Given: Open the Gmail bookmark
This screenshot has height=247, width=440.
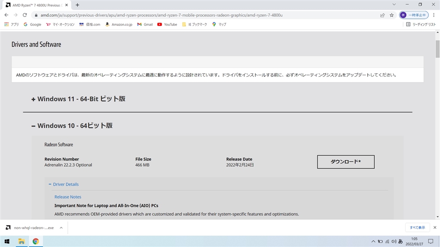Looking at the screenshot, I should point(145,24).
